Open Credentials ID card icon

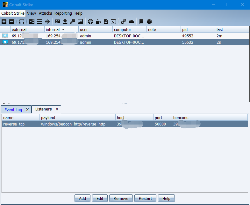[57, 21]
